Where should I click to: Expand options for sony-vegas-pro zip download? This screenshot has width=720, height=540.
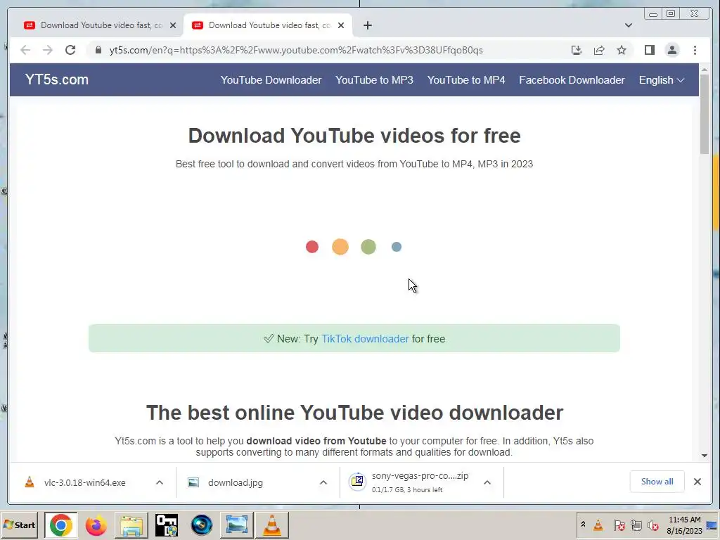(x=487, y=482)
